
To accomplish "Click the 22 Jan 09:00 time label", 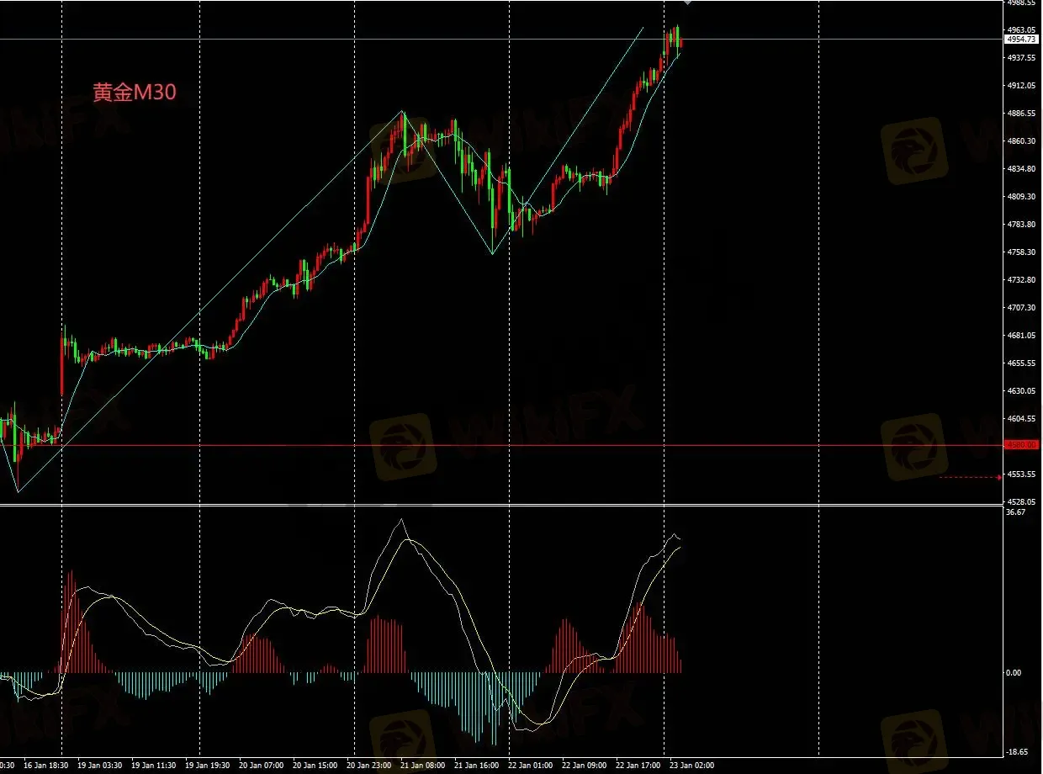I will [585, 766].
